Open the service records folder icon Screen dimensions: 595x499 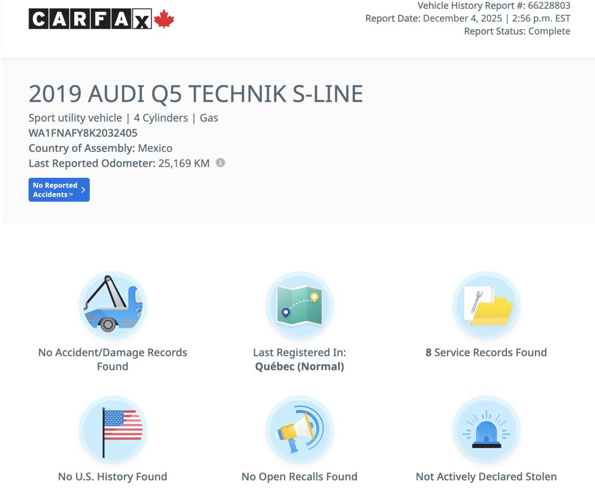(x=486, y=305)
